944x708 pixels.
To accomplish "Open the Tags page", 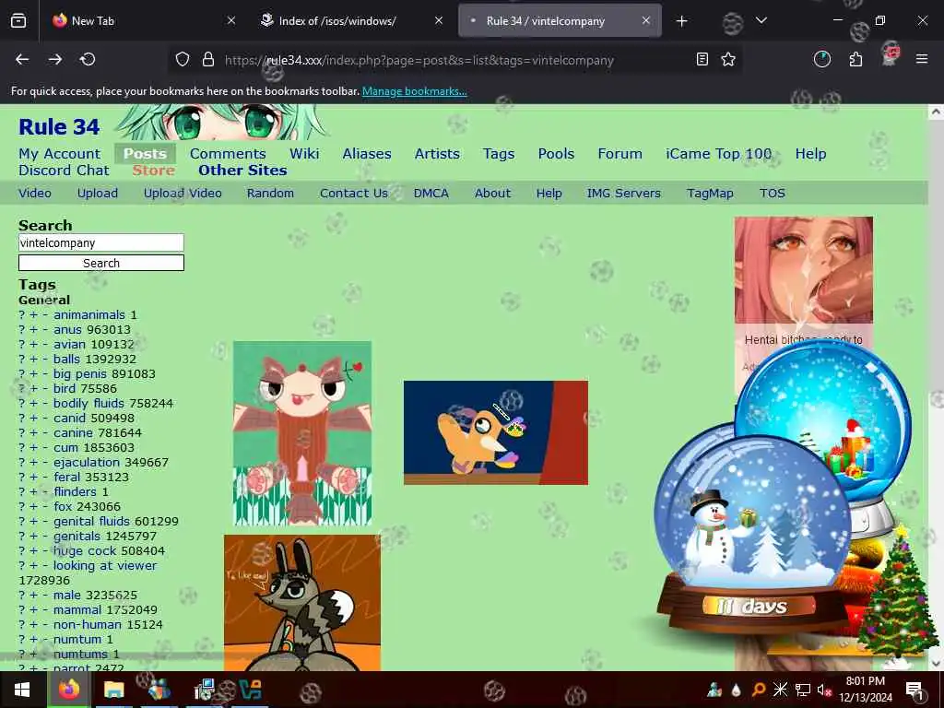I will [x=499, y=154].
